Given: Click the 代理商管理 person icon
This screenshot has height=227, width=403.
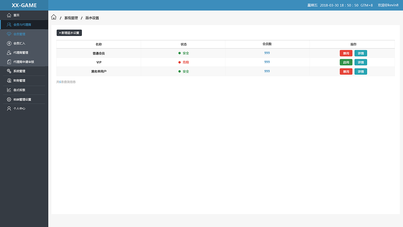Looking at the screenshot, I should [9, 53].
